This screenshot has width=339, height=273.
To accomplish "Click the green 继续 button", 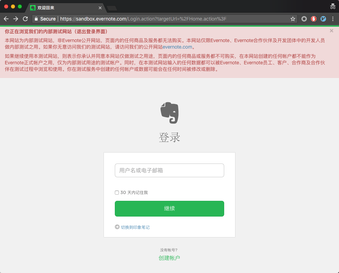I will 169,209.
